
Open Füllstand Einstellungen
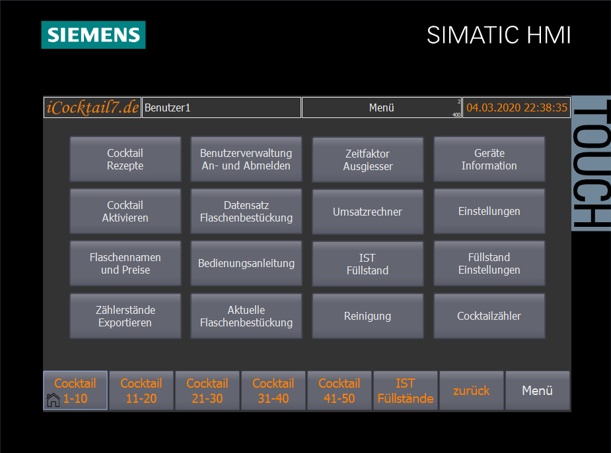click(489, 263)
